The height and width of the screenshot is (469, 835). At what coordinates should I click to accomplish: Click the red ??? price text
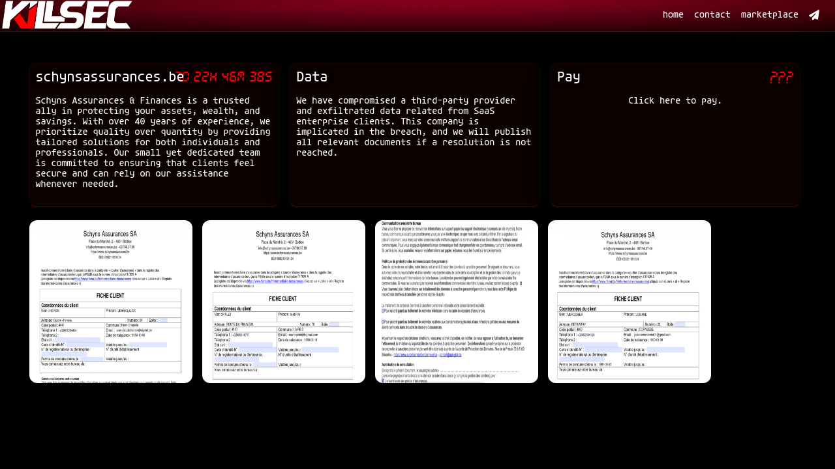click(782, 78)
